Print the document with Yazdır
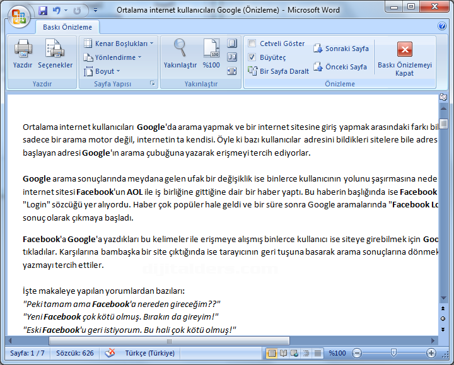This screenshot has width=454, height=365. tap(23, 54)
